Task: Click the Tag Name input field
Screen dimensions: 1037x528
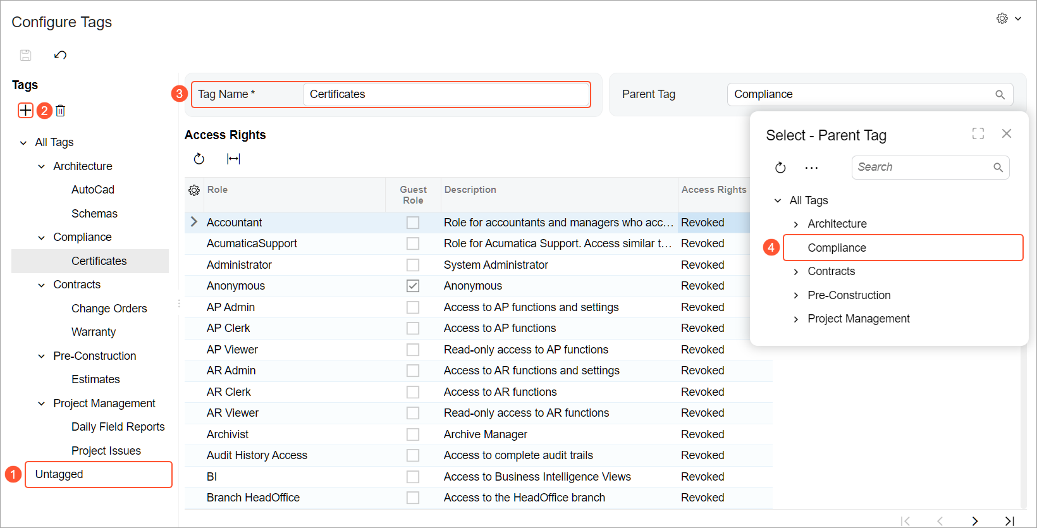Action: pos(446,94)
